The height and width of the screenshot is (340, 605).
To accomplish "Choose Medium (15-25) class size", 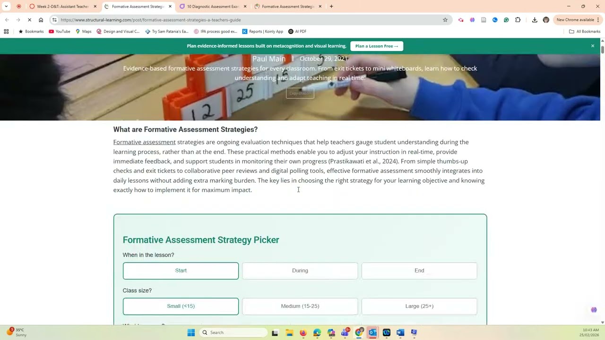I will pyautogui.click(x=300, y=306).
